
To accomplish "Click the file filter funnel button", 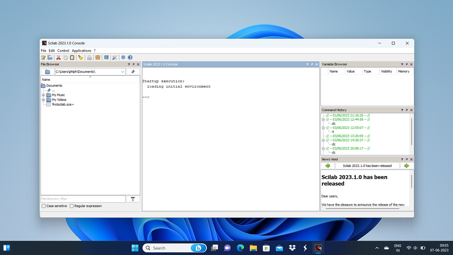I will [x=133, y=199].
